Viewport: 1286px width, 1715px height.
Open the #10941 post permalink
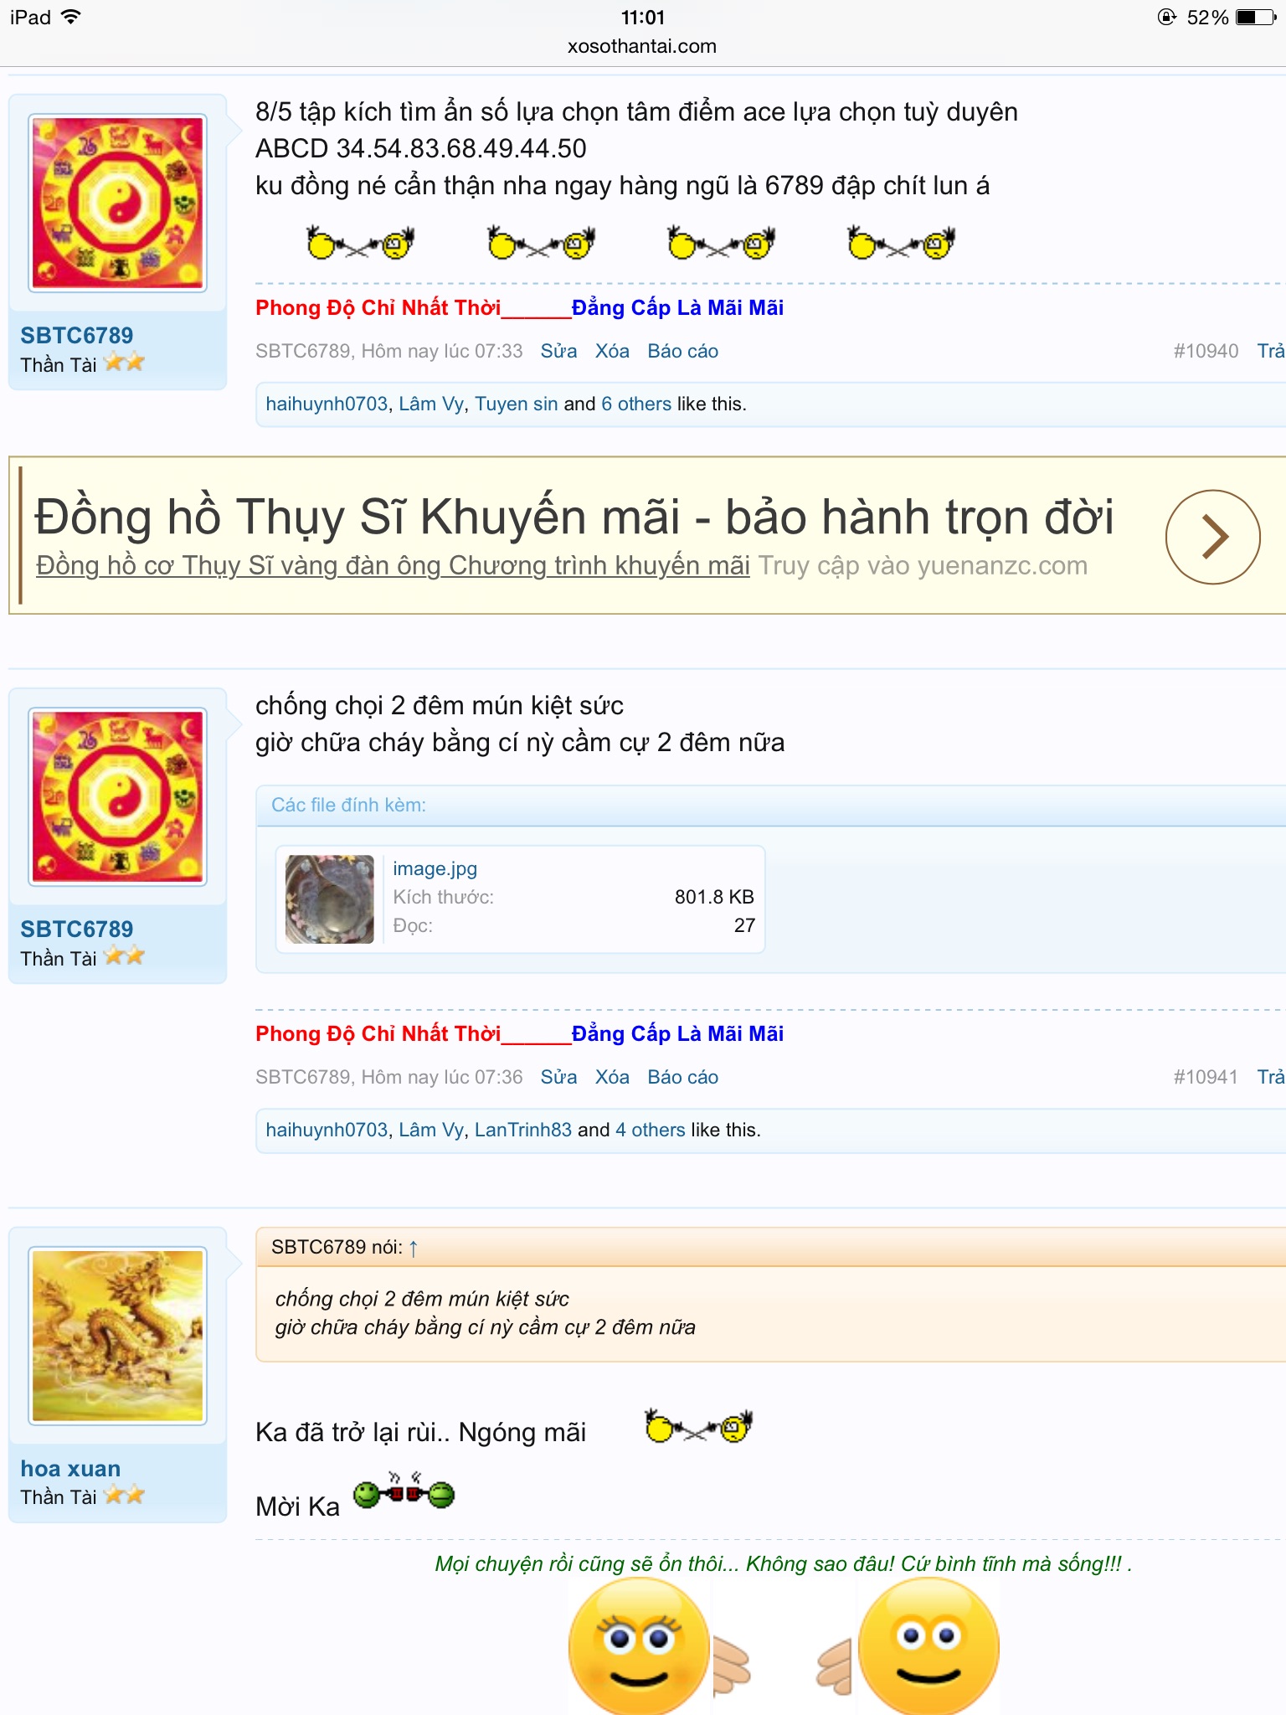pyautogui.click(x=1205, y=1077)
